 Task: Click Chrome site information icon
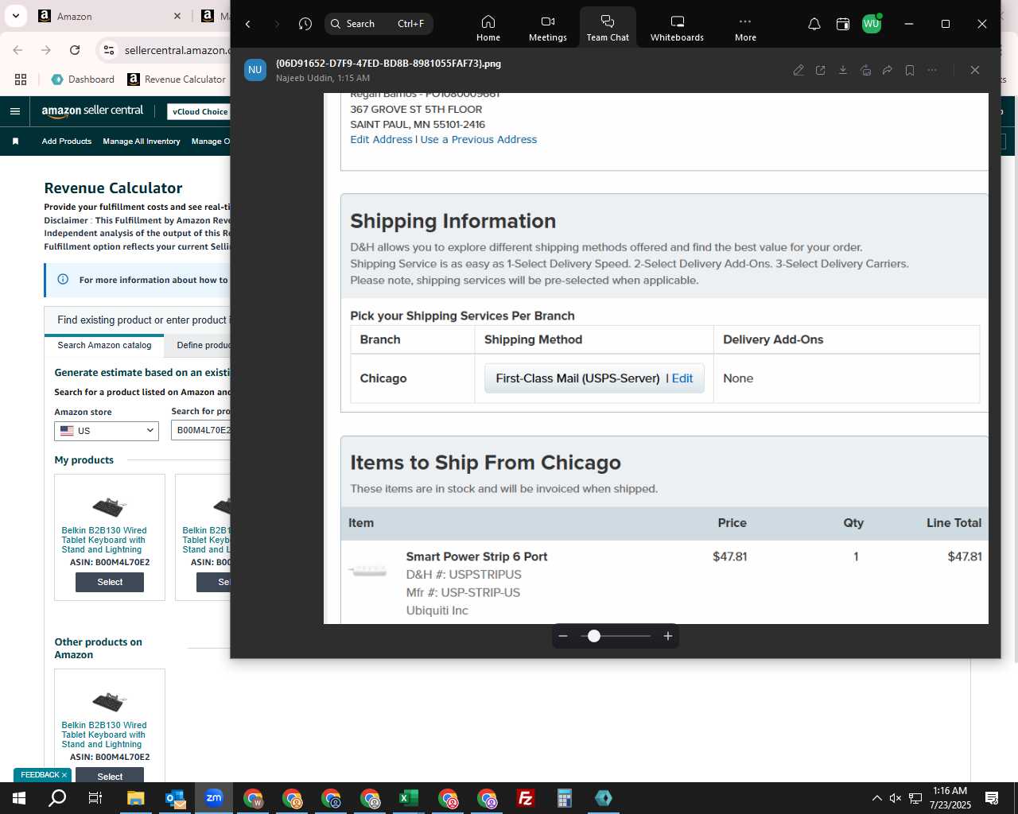point(109,50)
